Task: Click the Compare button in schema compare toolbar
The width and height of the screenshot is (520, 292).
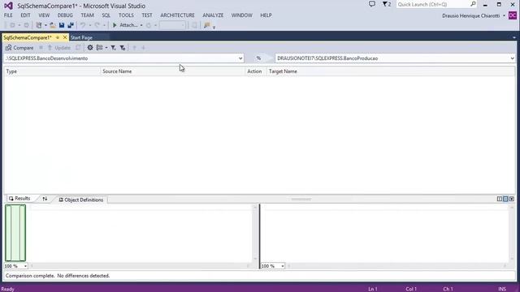Action: [x=19, y=48]
